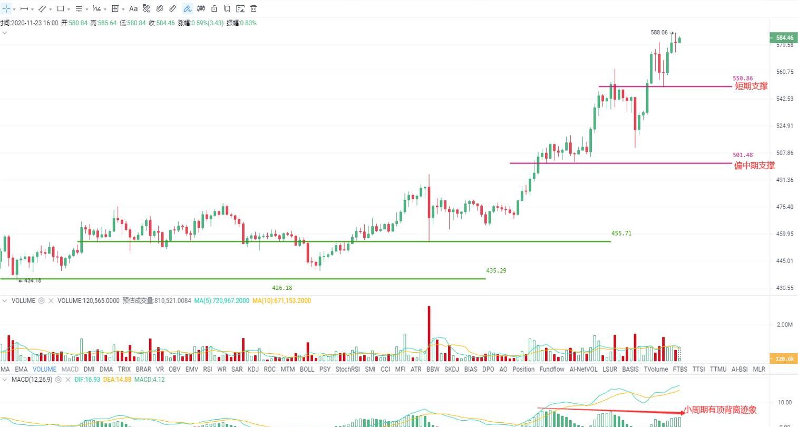Toggle the highlighted brush drawing tool
The width and height of the screenshot is (798, 427).
coord(187,8)
